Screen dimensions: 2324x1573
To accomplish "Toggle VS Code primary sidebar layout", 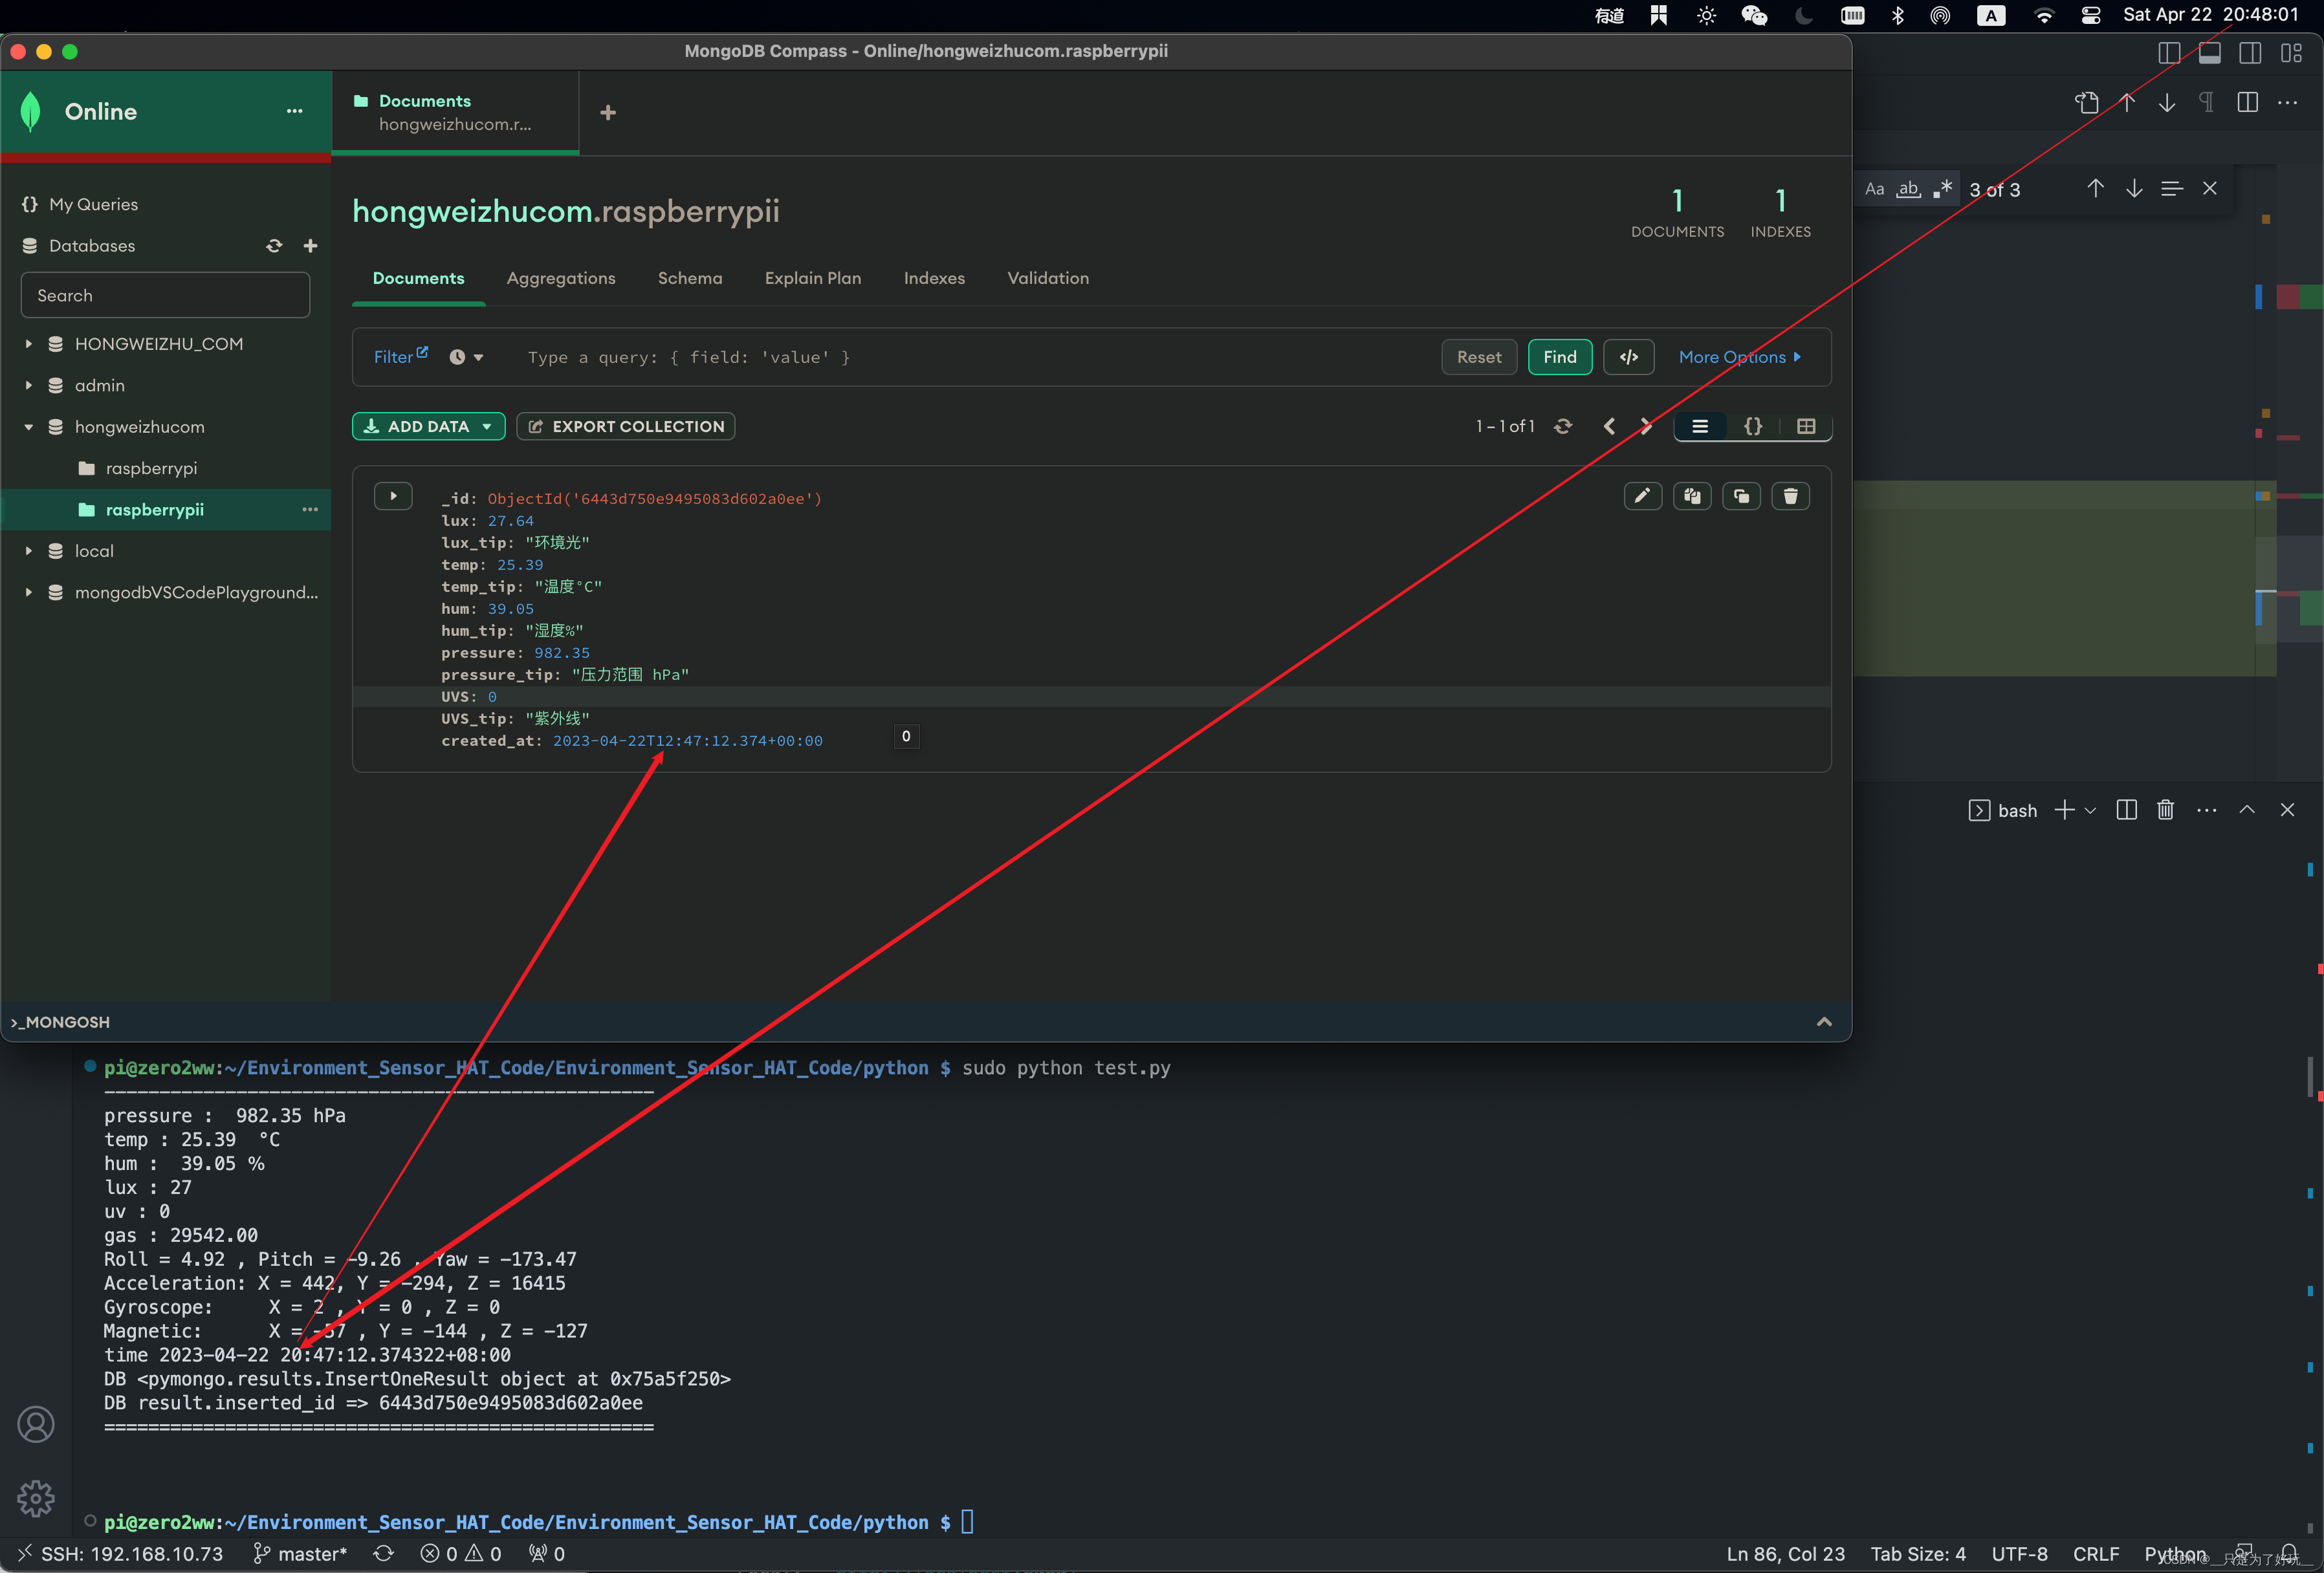I will point(2169,53).
